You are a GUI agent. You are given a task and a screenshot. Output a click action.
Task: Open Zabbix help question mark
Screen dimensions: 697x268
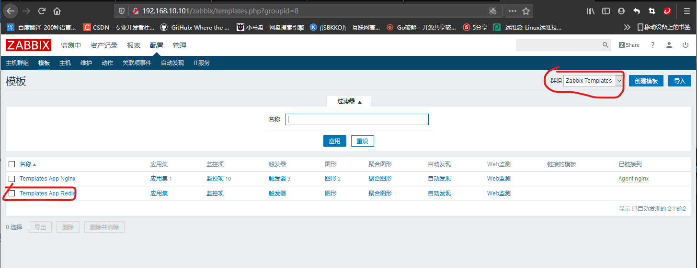click(652, 45)
